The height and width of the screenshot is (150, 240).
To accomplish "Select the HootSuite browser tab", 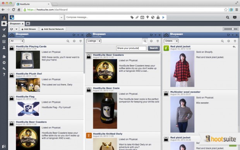I will tap(33, 4).
